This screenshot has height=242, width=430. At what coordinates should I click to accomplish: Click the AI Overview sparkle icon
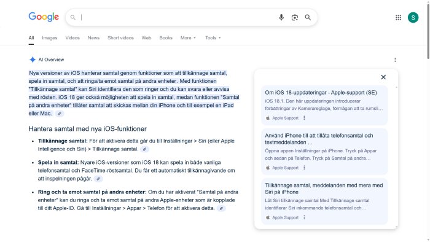(x=33, y=60)
